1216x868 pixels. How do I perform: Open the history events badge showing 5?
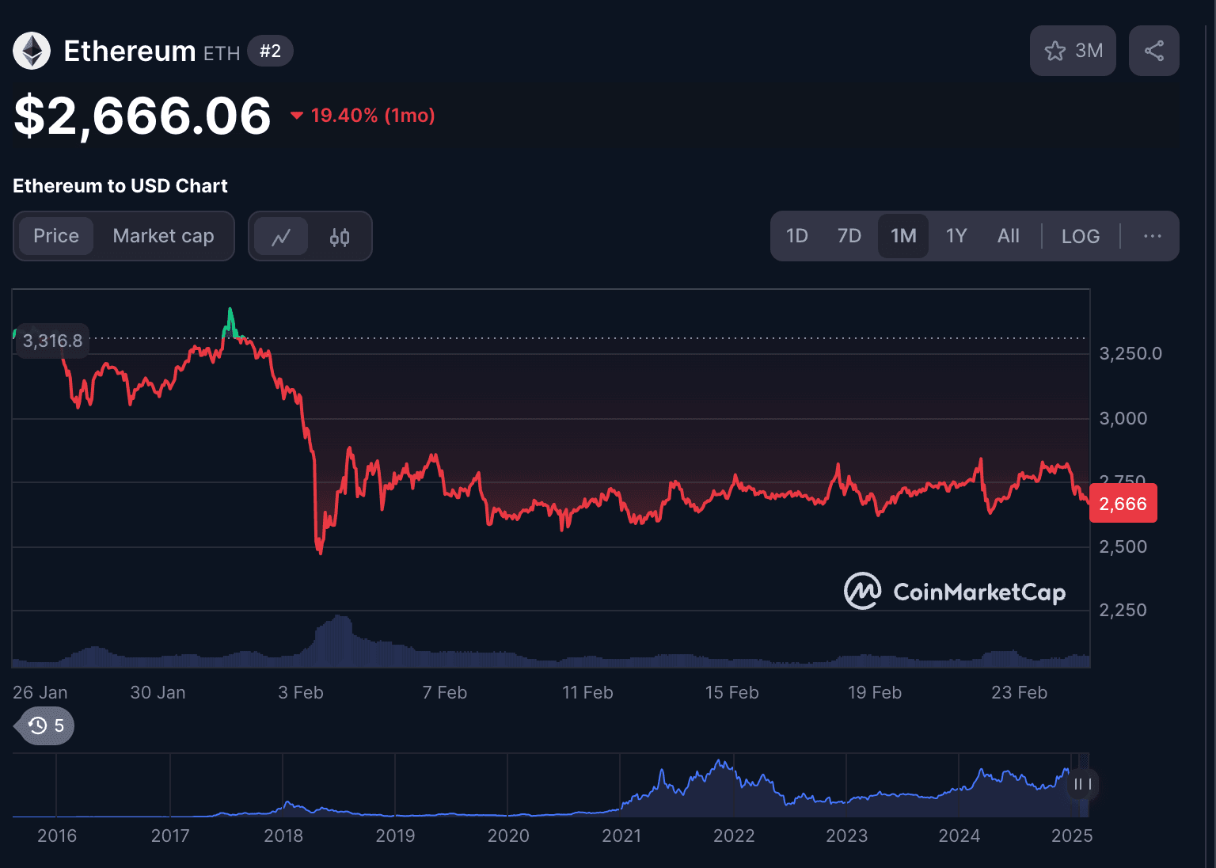click(x=47, y=726)
